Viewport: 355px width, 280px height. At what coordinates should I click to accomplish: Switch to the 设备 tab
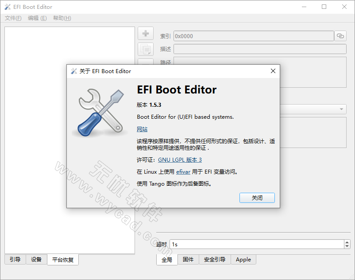pos(36,260)
